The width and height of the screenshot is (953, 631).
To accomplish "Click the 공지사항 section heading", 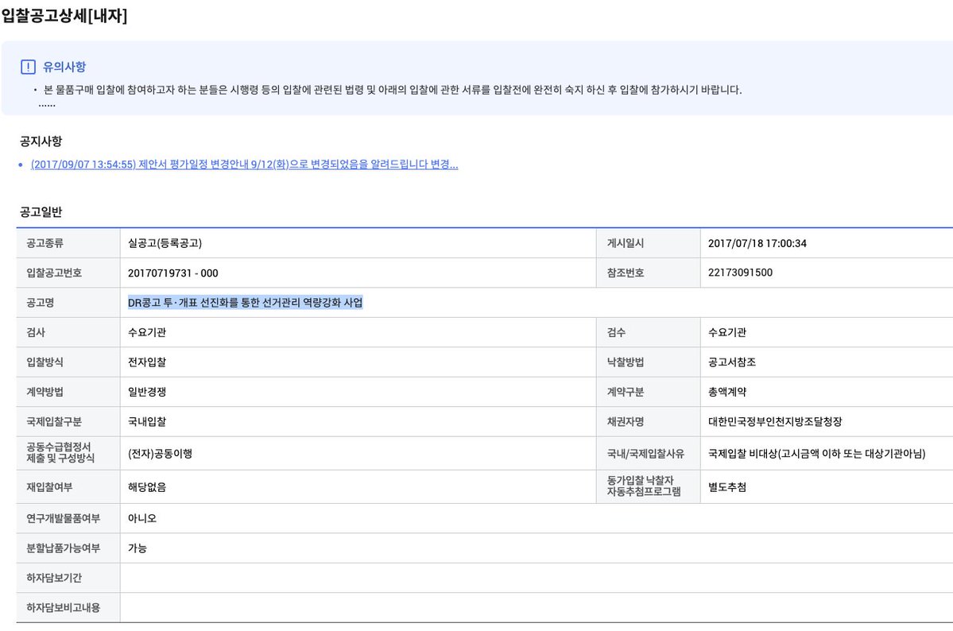I will 41,141.
